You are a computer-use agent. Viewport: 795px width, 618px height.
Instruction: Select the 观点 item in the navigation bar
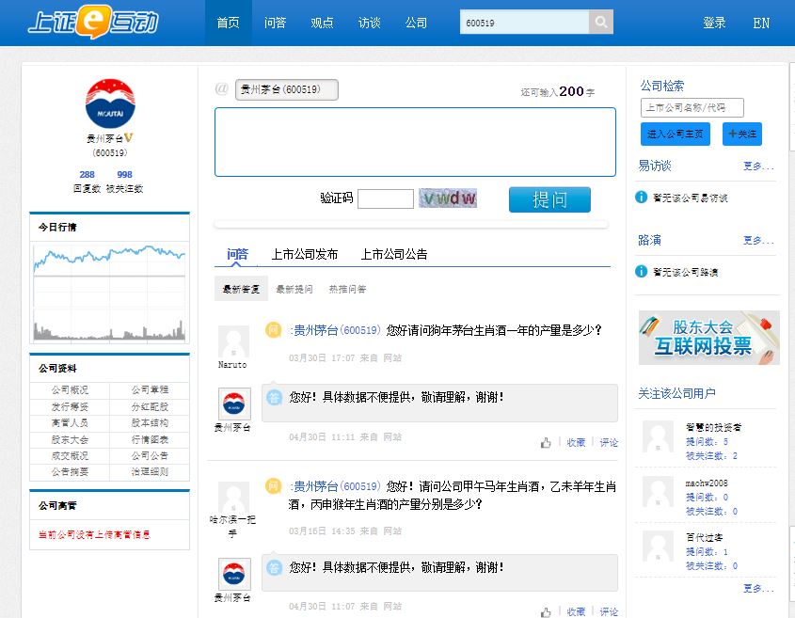pos(322,23)
